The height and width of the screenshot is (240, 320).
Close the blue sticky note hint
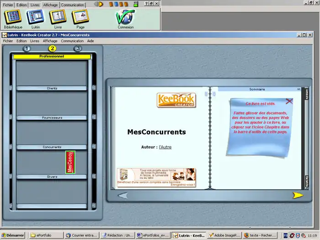point(289,101)
